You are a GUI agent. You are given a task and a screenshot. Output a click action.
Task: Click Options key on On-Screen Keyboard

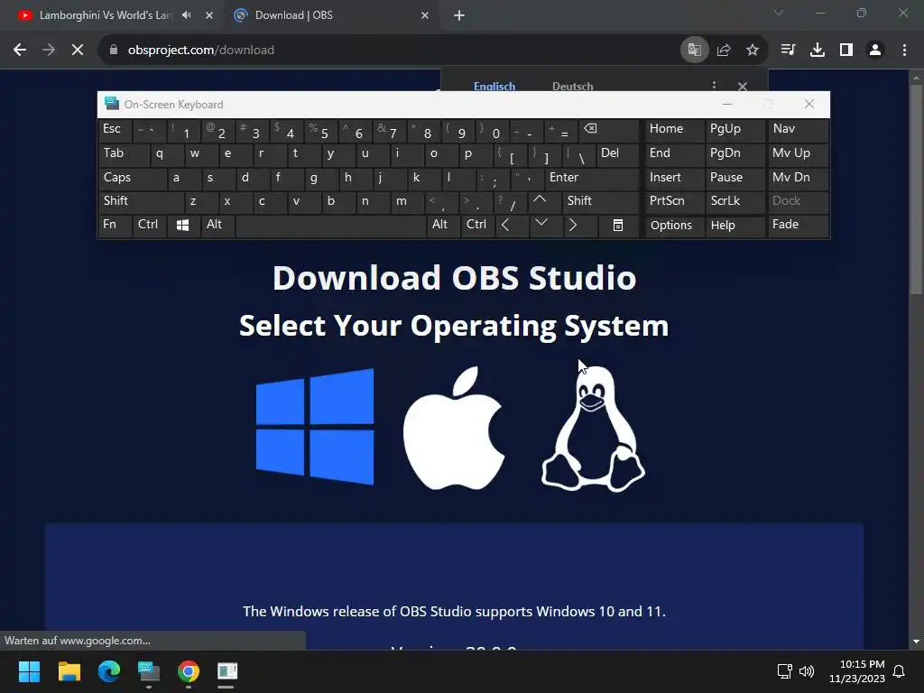[x=673, y=225]
